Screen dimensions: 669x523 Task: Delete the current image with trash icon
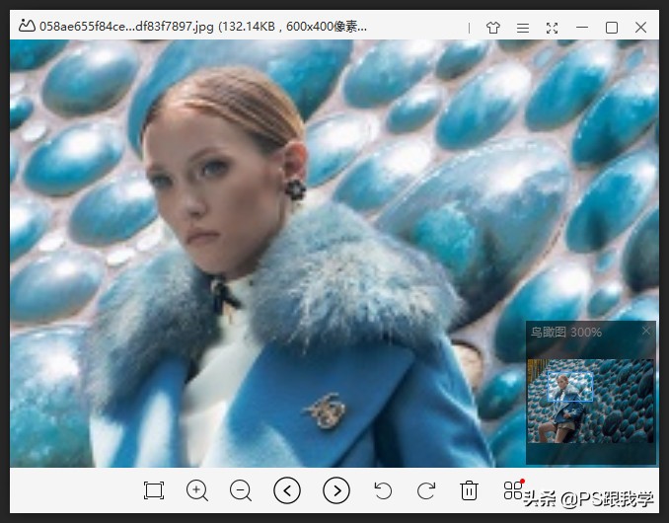tap(470, 490)
